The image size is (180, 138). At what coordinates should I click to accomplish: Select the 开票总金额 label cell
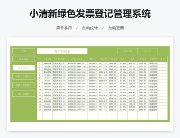[127, 51]
